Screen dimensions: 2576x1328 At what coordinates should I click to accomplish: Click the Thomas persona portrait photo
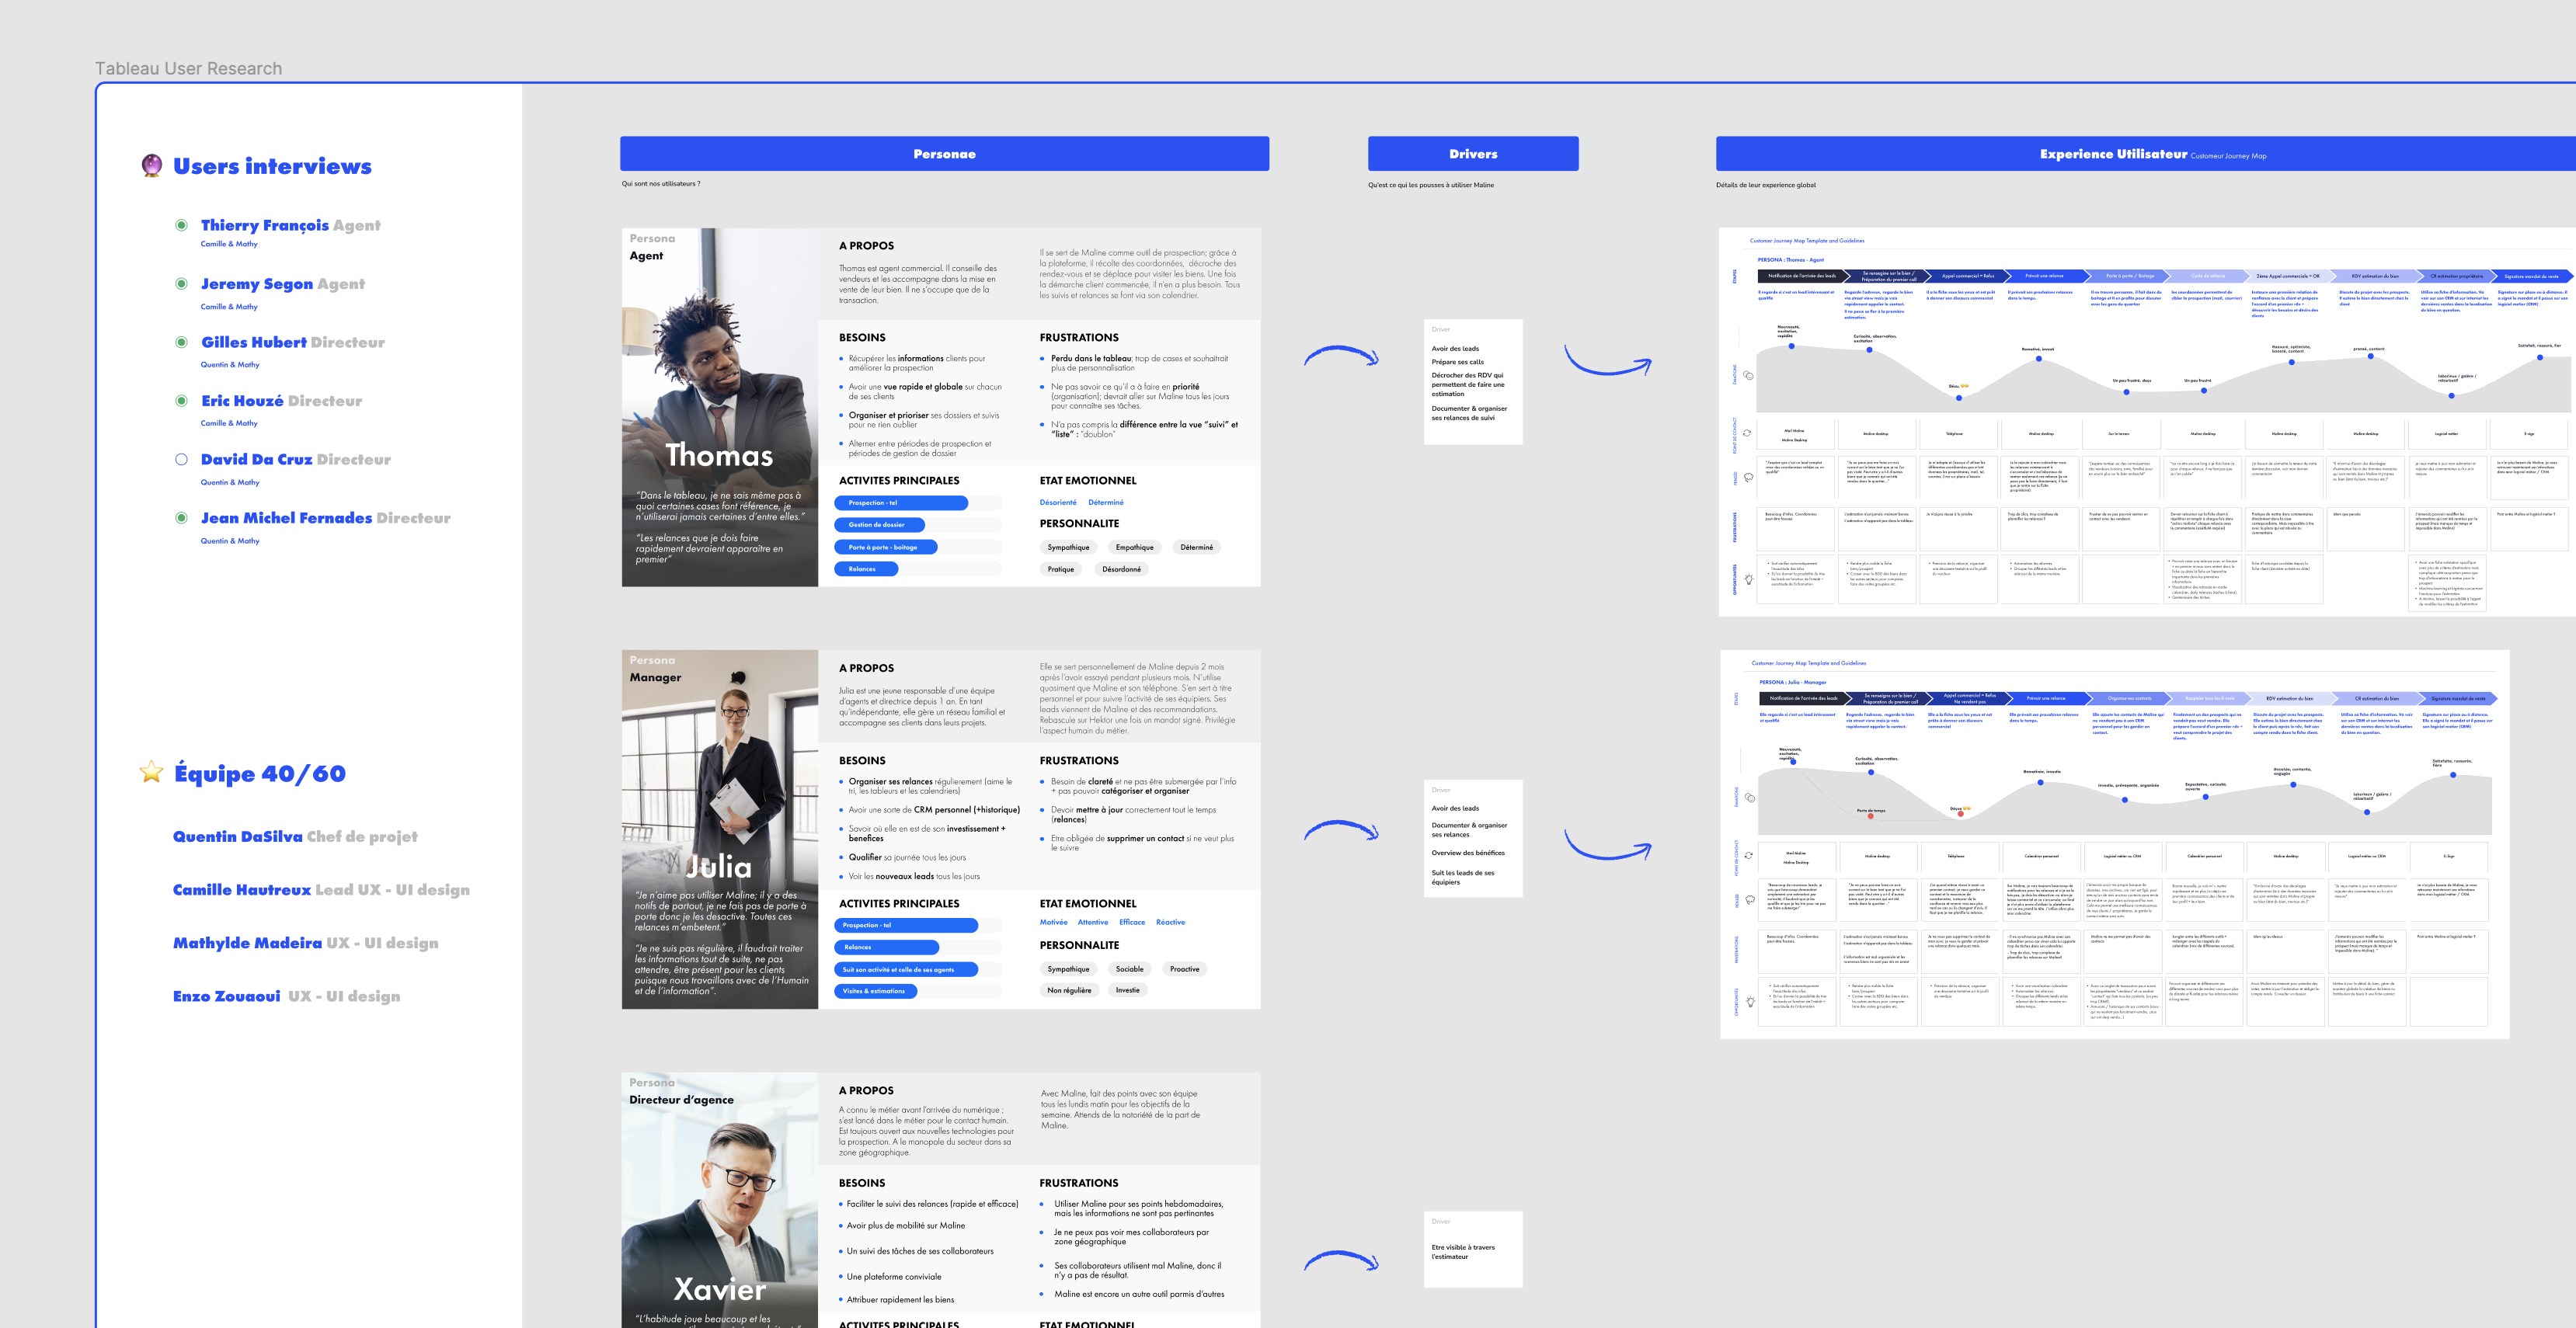(720, 407)
